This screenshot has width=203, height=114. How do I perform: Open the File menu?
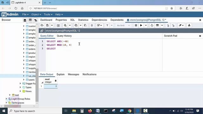point(25,15)
